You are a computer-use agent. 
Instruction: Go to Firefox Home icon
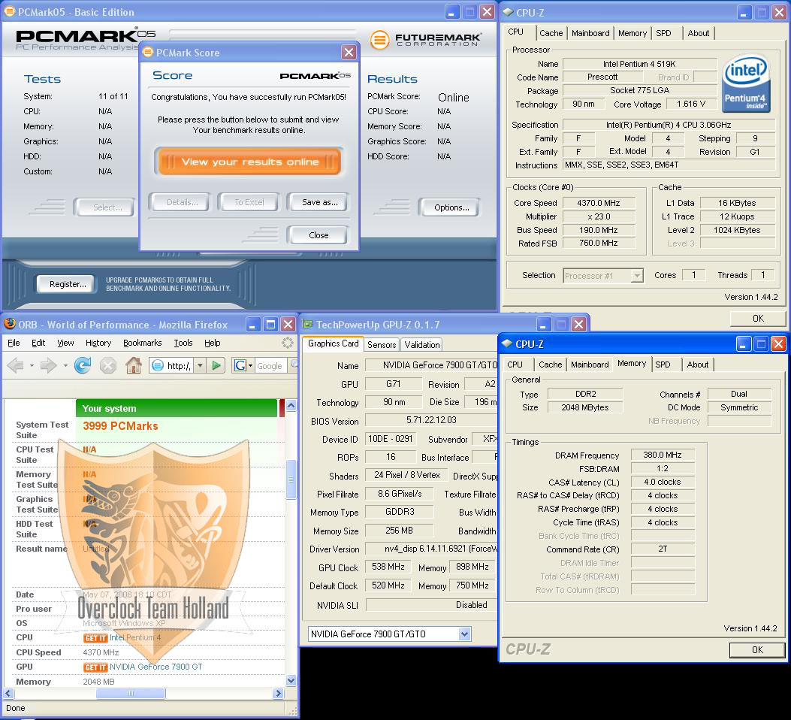[134, 365]
